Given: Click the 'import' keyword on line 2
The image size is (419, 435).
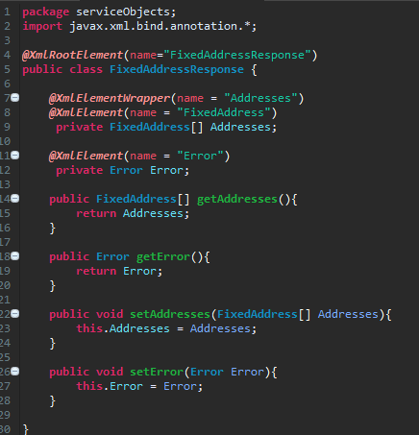Looking at the screenshot, I should (x=42, y=26).
